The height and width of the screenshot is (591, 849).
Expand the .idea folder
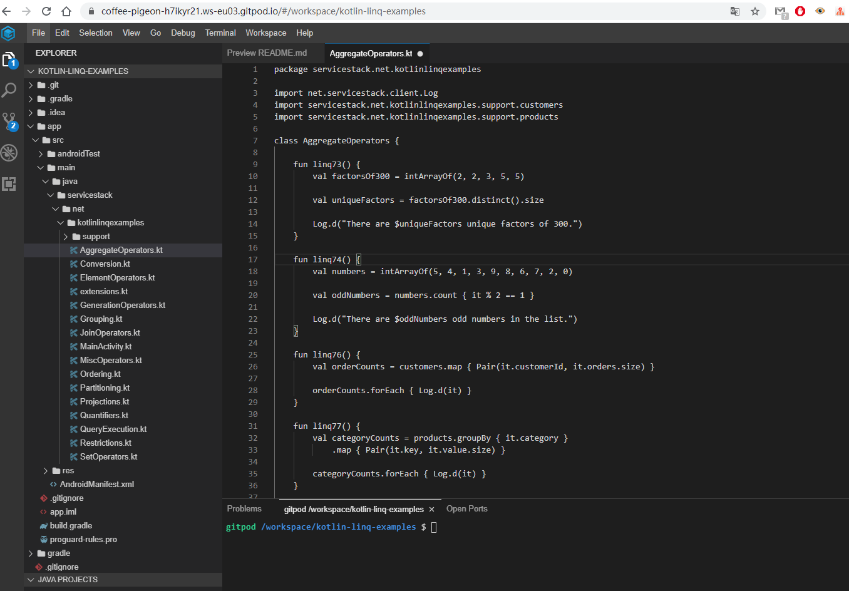pos(31,113)
